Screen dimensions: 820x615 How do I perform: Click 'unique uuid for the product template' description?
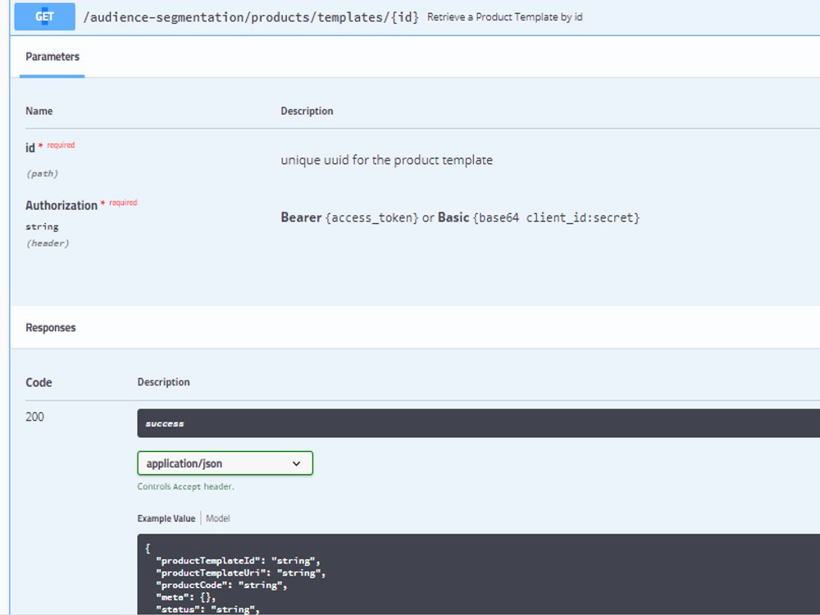pyautogui.click(x=386, y=160)
